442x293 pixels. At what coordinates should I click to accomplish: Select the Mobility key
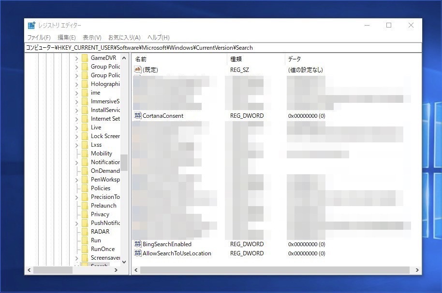point(102,153)
